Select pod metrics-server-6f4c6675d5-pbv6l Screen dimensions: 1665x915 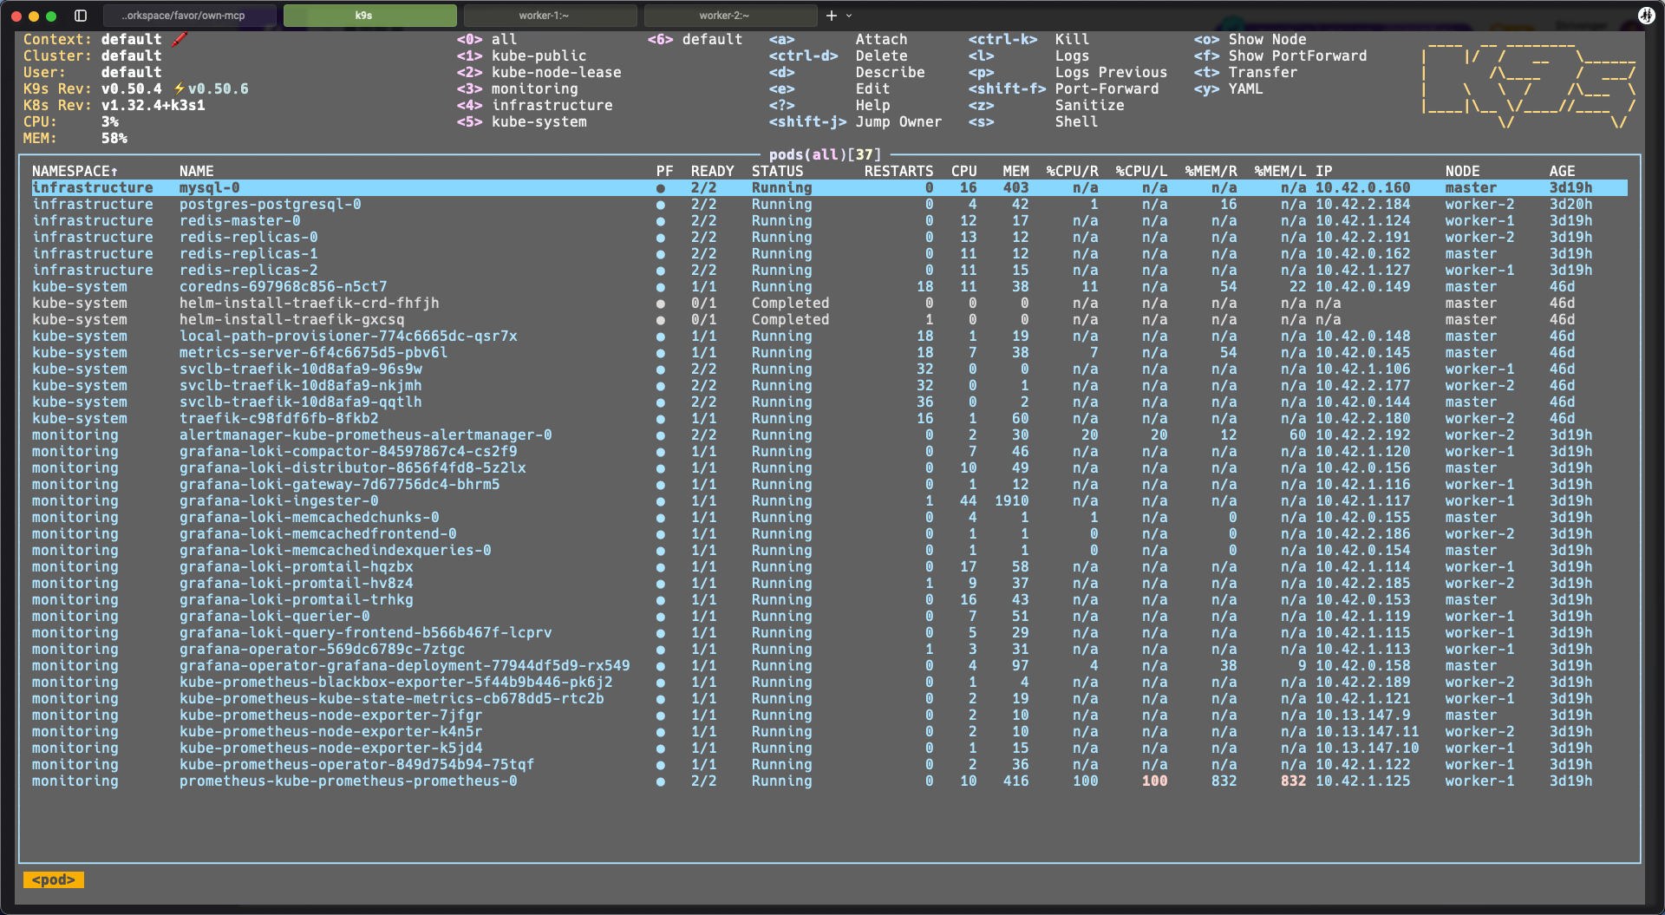click(829, 353)
